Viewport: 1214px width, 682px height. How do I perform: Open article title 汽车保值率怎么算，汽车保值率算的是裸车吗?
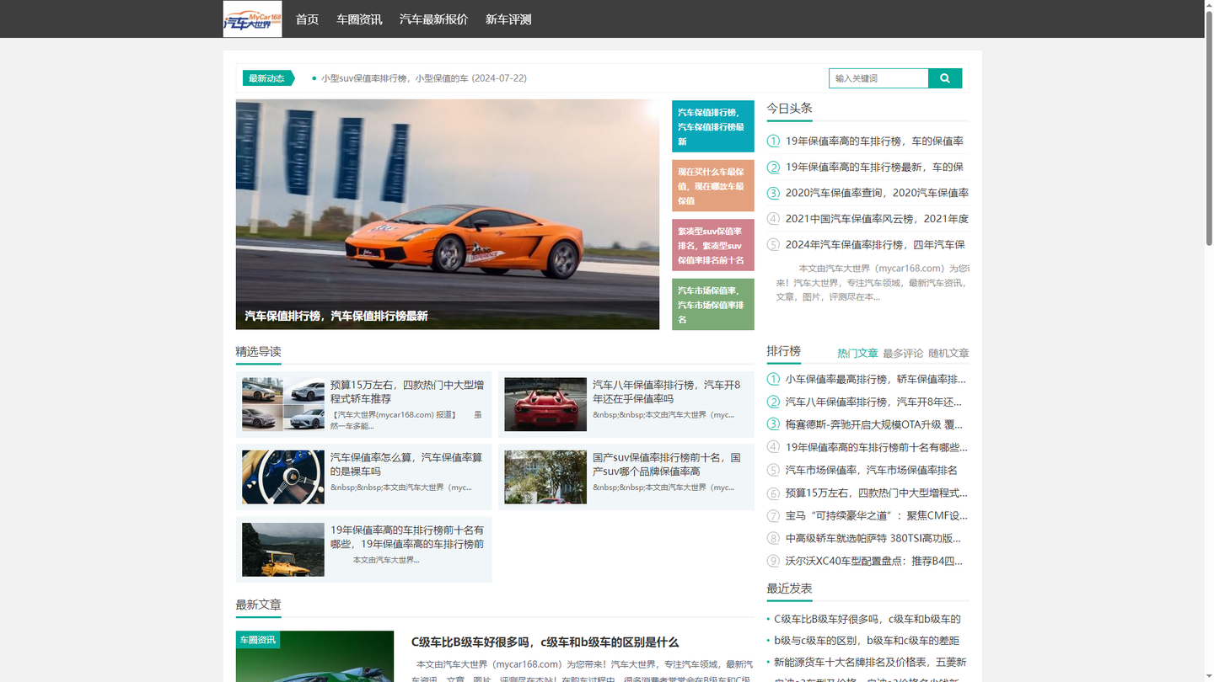point(406,464)
